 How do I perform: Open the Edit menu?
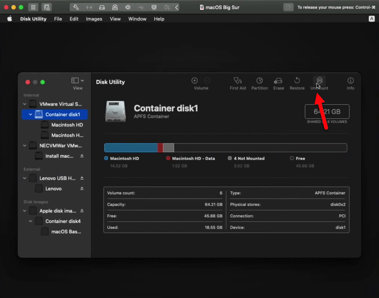(74, 19)
